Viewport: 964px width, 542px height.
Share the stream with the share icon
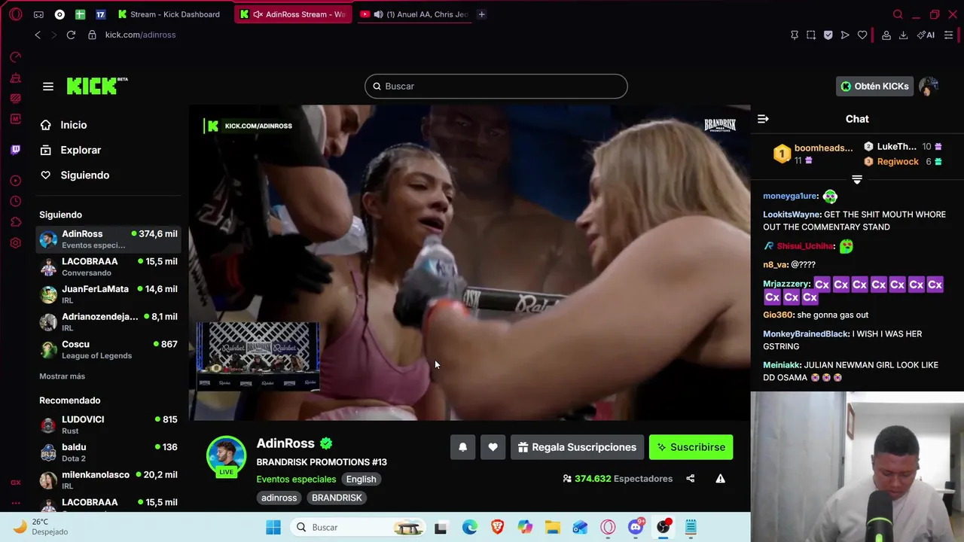[690, 479]
